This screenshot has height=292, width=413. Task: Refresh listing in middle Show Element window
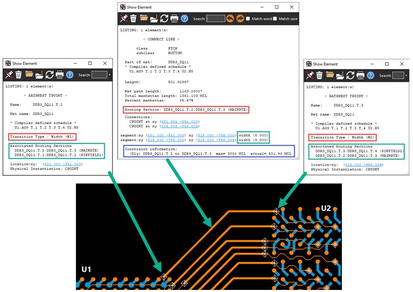coord(164,18)
